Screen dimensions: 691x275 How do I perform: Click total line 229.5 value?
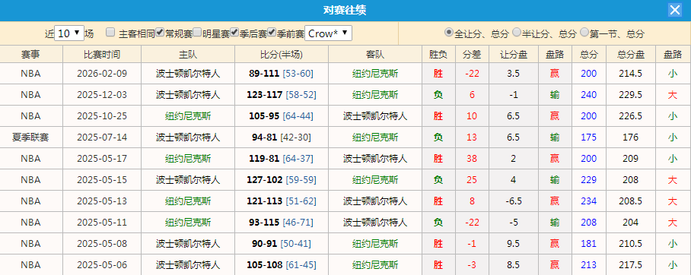[x=631, y=95]
